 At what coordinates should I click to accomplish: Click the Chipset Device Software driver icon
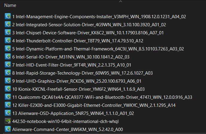click(x=8, y=33)
